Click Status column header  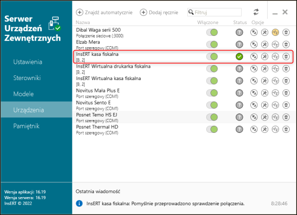pos(240,23)
